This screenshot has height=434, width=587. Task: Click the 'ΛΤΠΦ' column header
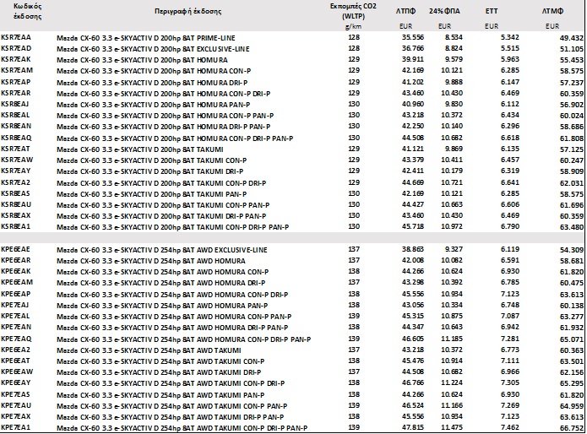[x=405, y=11]
